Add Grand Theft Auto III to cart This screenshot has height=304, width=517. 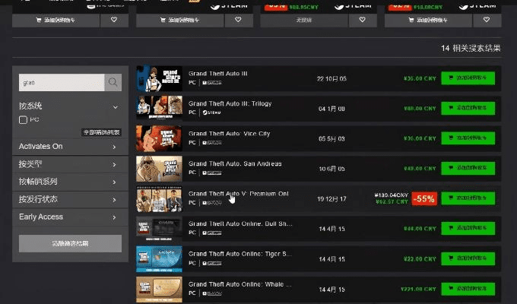click(x=468, y=78)
